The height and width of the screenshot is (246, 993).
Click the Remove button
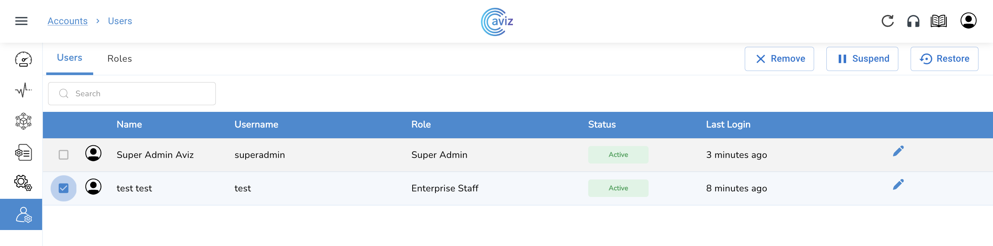(x=779, y=59)
